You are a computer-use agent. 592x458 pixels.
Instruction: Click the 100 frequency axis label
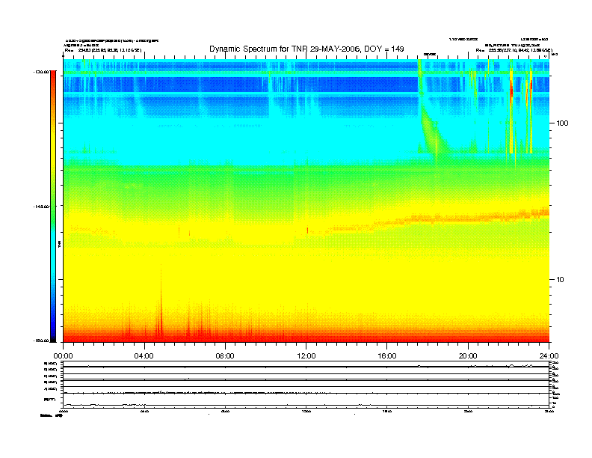[562, 123]
